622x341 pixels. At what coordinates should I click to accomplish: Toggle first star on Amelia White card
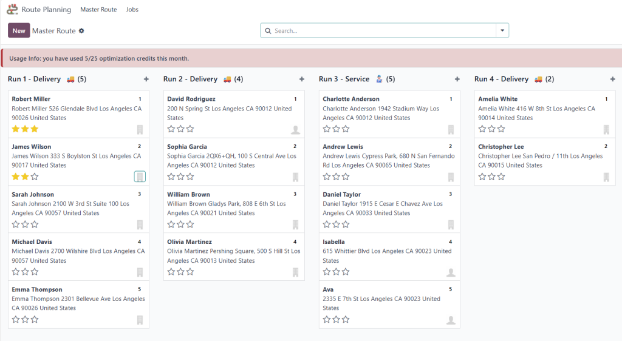click(482, 129)
